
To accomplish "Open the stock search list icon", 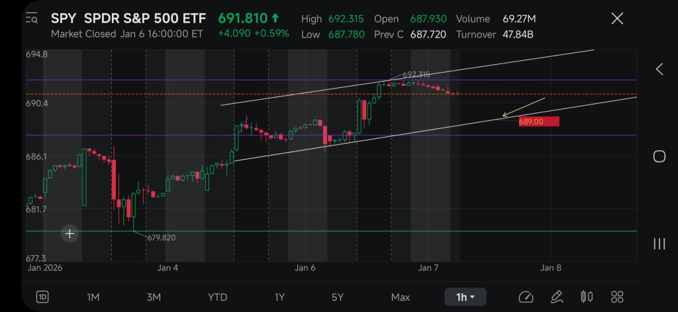I will tap(32, 19).
